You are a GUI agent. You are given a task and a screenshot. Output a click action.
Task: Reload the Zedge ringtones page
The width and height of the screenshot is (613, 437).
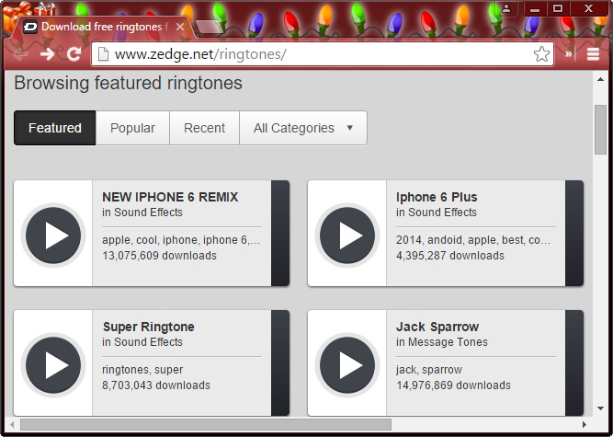[x=74, y=54]
